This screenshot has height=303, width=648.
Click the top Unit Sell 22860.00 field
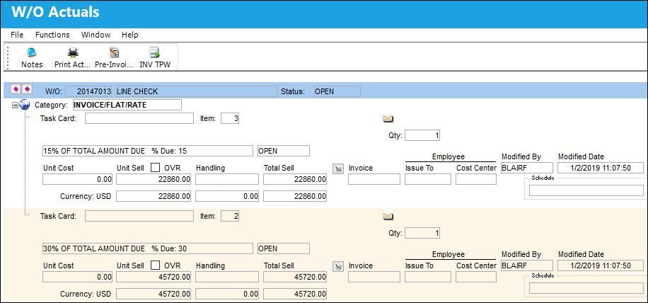click(x=154, y=179)
